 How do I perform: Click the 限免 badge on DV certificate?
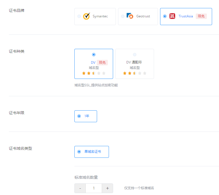(x=102, y=63)
